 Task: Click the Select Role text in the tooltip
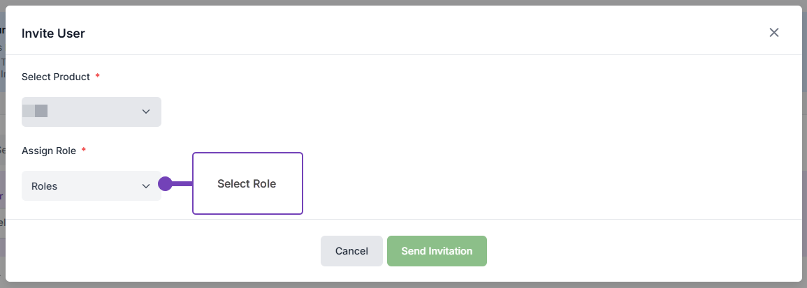coord(247,184)
